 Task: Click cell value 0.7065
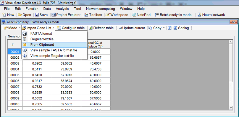coord(37,104)
